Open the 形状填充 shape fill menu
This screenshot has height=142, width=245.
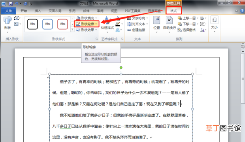87,18
